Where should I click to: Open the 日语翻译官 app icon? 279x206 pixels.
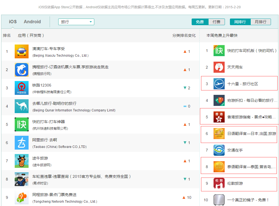pos(219,134)
